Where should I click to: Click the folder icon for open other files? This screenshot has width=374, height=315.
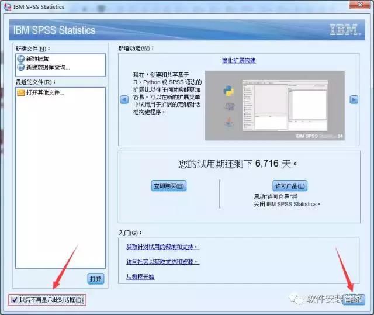[21, 92]
